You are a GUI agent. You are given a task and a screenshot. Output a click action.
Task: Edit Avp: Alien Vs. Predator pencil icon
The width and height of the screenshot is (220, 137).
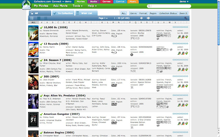click(x=179, y=105)
